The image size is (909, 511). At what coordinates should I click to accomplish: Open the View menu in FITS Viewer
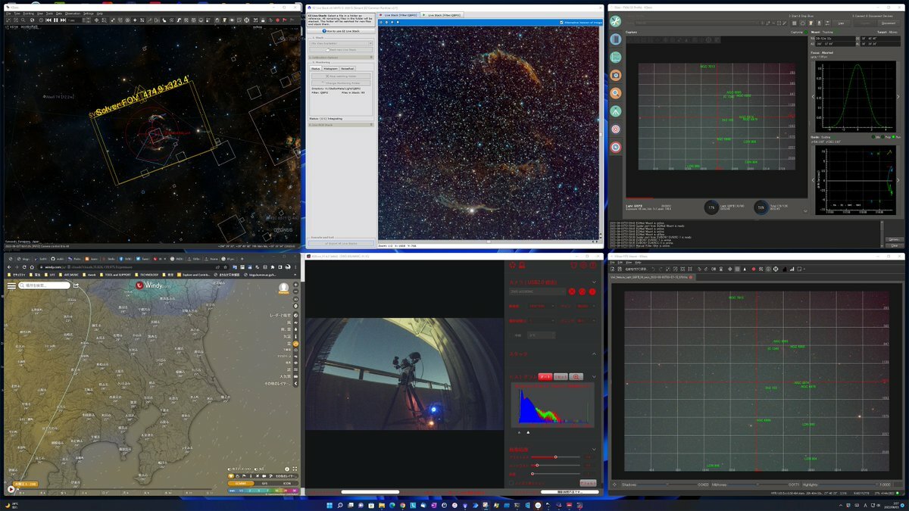click(629, 262)
